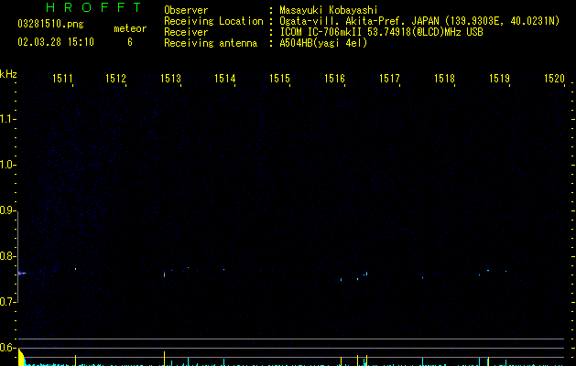
Task: Click the date stamp 02.03.28 15:10
Action: pyautogui.click(x=56, y=42)
